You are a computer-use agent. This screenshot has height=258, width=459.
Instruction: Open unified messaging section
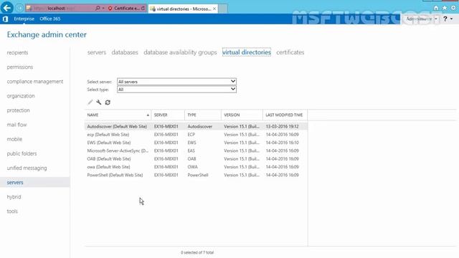tap(27, 168)
